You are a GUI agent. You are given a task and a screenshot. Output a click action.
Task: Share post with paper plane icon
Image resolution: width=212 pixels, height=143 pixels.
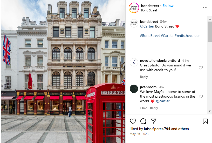point(154,121)
